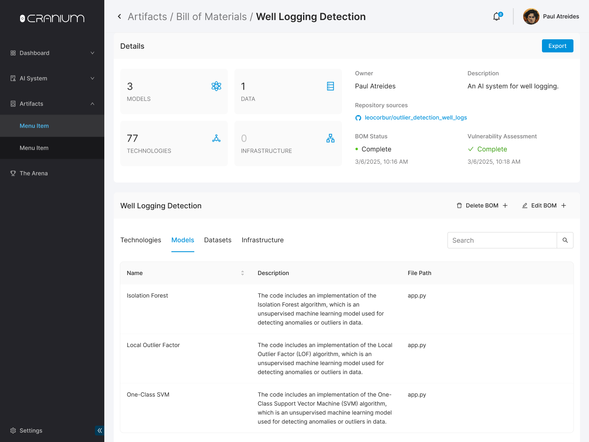Viewport: 589px width, 442px height.
Task: Click the Vulnerability Assessment Complete text
Action: click(492, 149)
